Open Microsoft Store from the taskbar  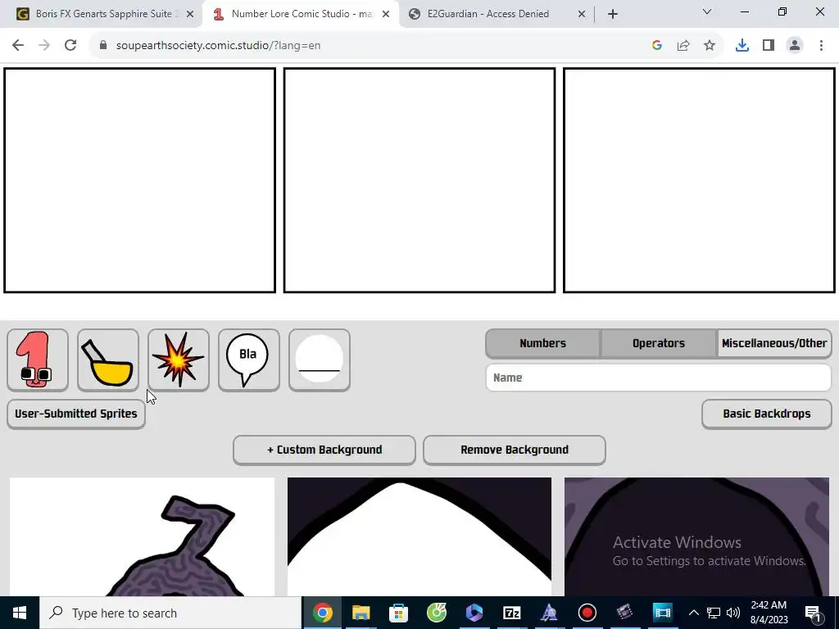(399, 613)
